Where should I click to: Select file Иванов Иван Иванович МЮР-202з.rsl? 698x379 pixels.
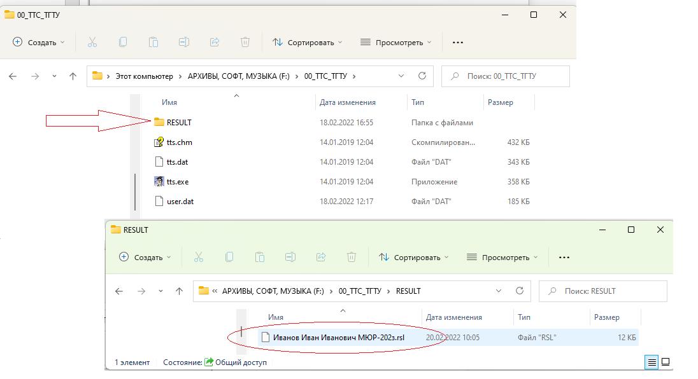[x=448, y=338]
